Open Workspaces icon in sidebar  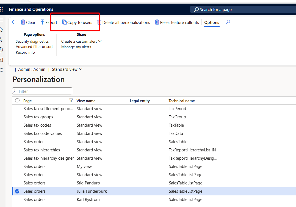1,60
